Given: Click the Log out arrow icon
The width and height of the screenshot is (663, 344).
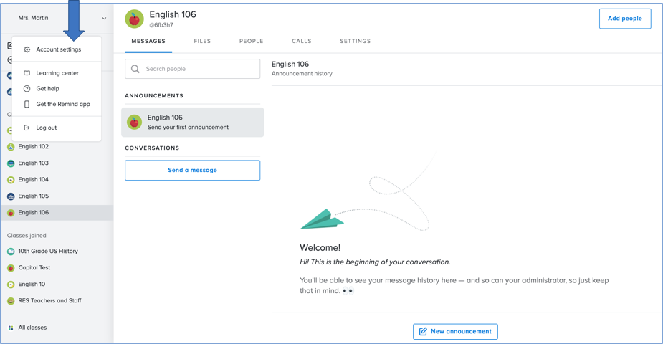Looking at the screenshot, I should [x=27, y=128].
